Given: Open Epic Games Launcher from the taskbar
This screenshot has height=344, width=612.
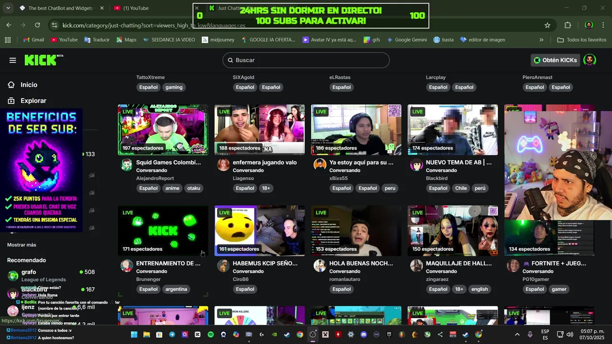Looking at the screenshot, I should pyautogui.click(x=389, y=334).
